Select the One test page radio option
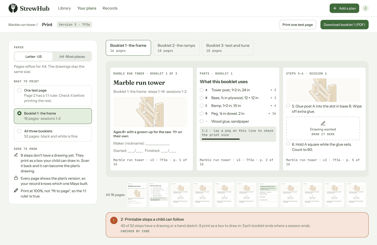Viewport: 377px width, 245px height. click(53, 96)
